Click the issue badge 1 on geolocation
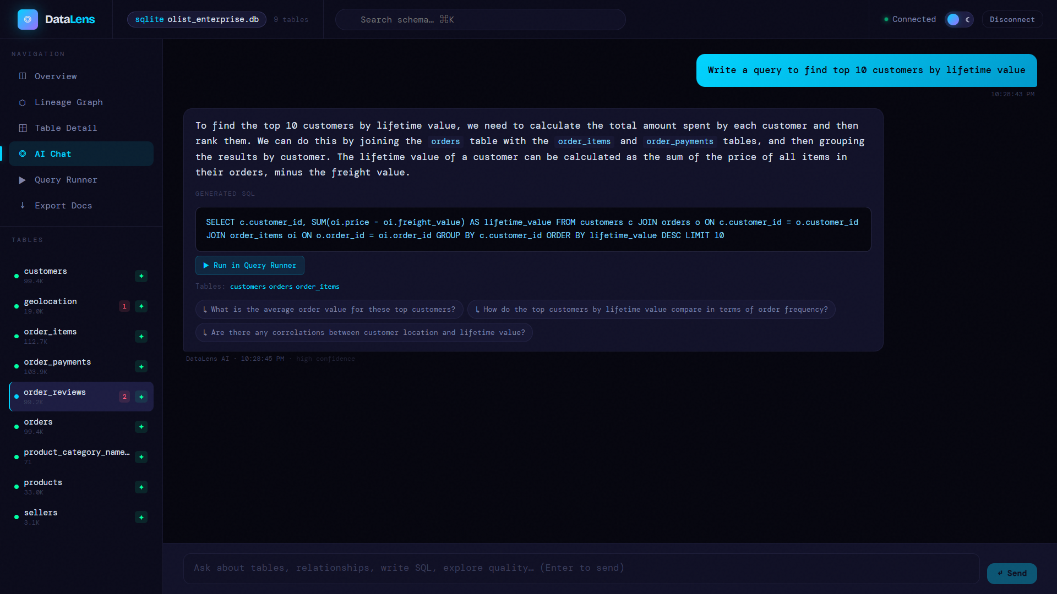 tap(124, 306)
